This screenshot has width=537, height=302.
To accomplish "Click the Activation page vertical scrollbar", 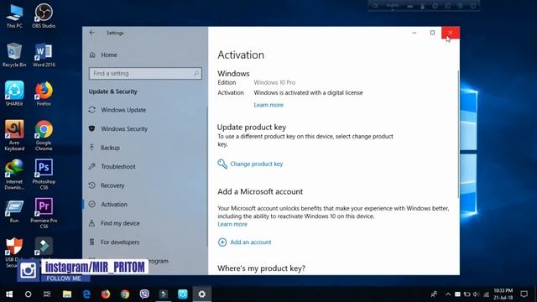I will point(458,133).
